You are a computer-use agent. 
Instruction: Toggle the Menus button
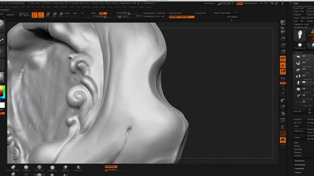[240, 3]
